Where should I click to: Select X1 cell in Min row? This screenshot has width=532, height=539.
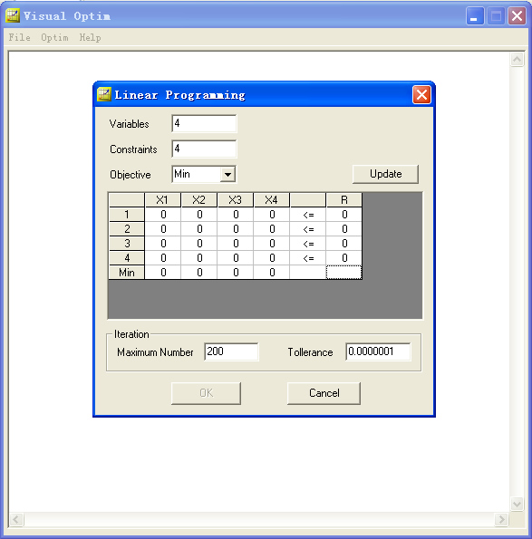click(x=163, y=273)
